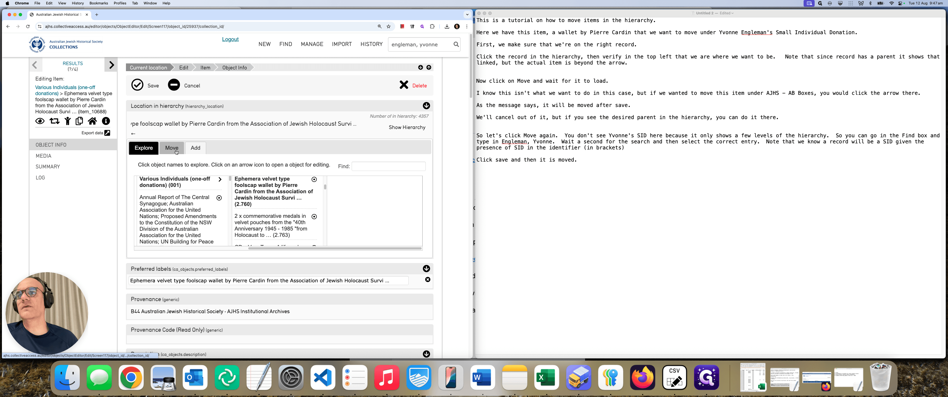Open the MANAGE menu
The width and height of the screenshot is (948, 397).
[x=312, y=44]
